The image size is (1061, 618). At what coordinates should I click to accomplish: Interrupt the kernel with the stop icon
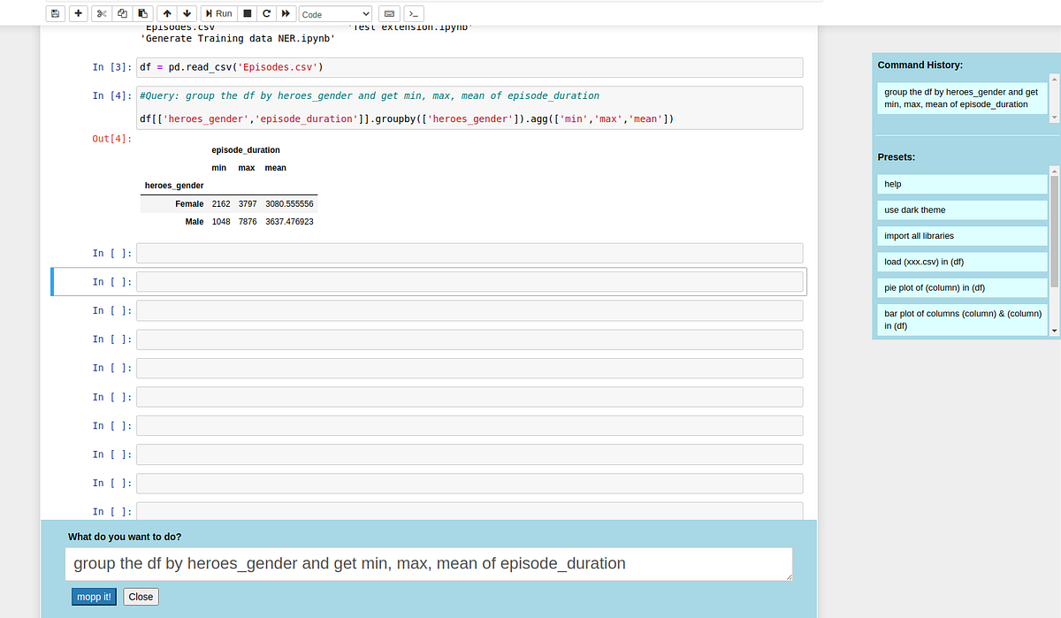247,13
